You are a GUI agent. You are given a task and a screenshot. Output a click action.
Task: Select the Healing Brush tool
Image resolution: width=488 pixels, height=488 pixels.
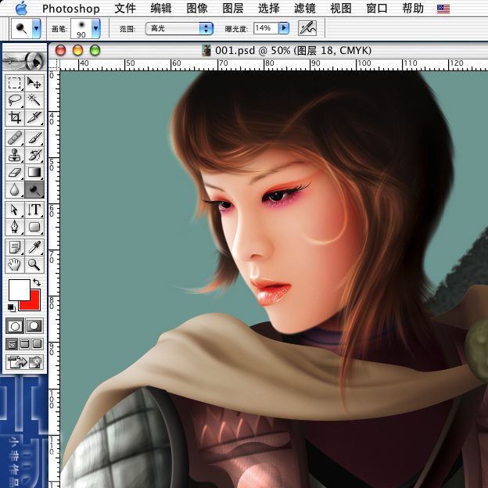pos(14,138)
